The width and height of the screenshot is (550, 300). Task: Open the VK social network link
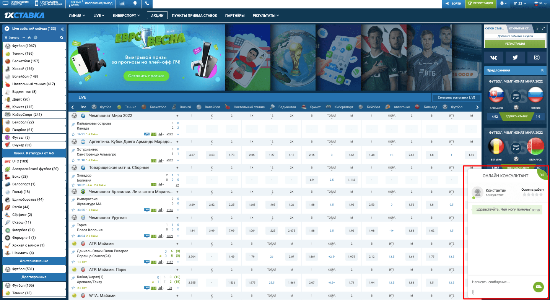click(x=493, y=57)
